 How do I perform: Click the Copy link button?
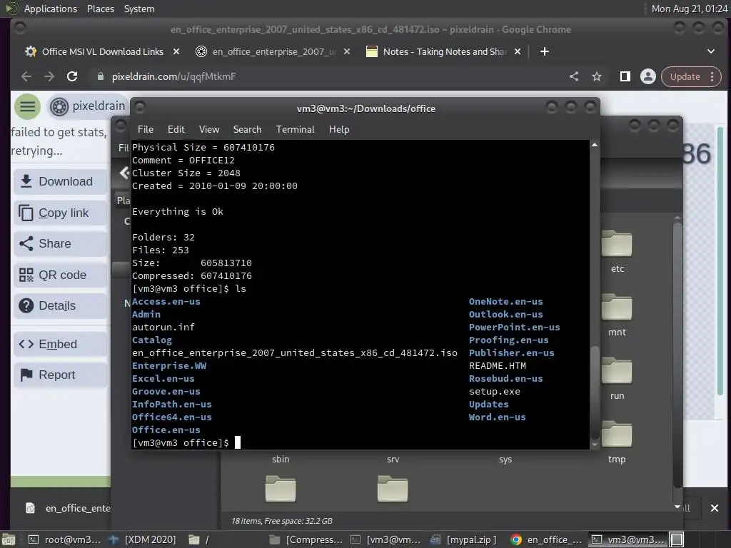pyautogui.click(x=61, y=213)
